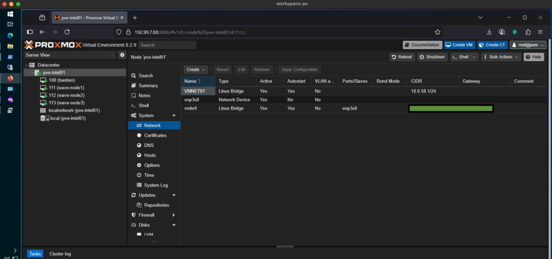Collapse the Disks menu section
Viewport: 552px width, 259px height.
click(174, 225)
